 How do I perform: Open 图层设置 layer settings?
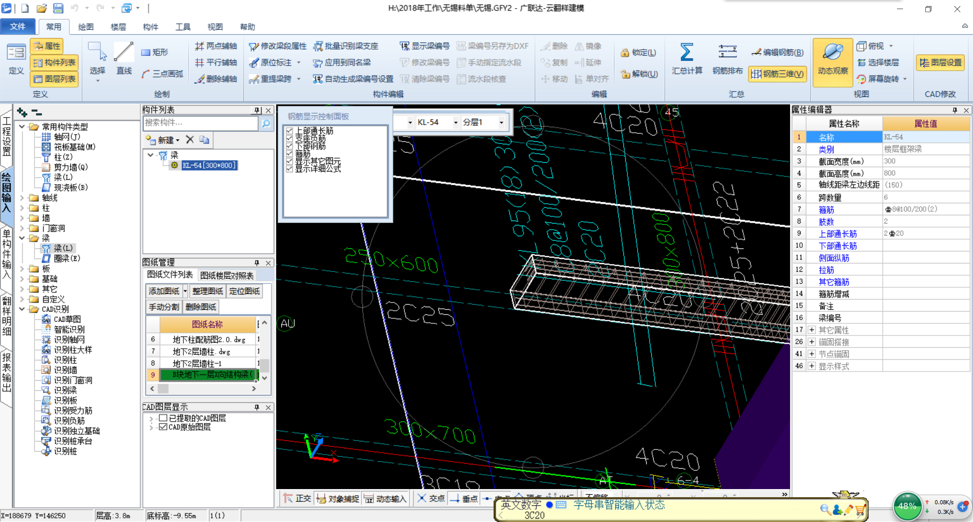click(941, 62)
